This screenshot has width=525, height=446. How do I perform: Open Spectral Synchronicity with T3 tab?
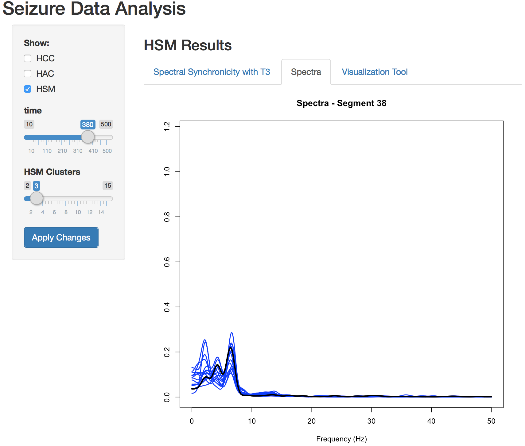pyautogui.click(x=212, y=72)
